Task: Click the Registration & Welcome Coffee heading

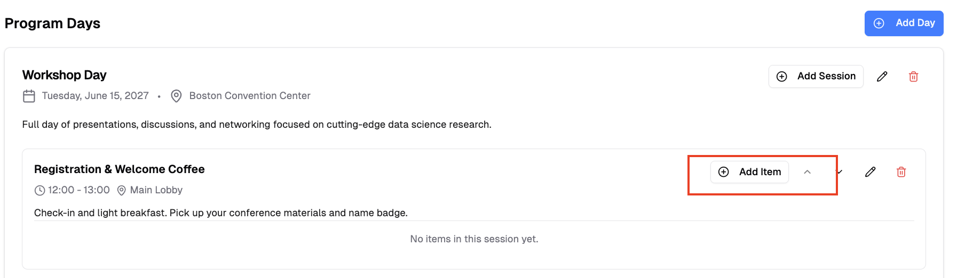Action: 120,169
